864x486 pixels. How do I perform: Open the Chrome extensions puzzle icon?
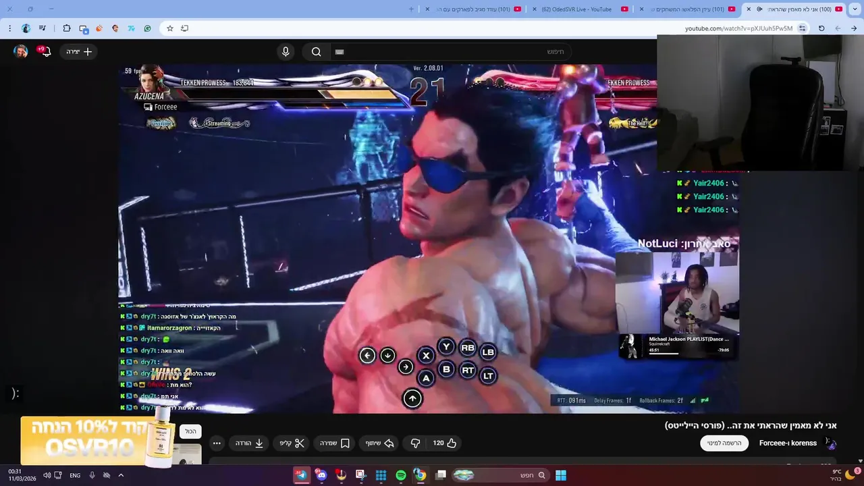[x=67, y=28]
